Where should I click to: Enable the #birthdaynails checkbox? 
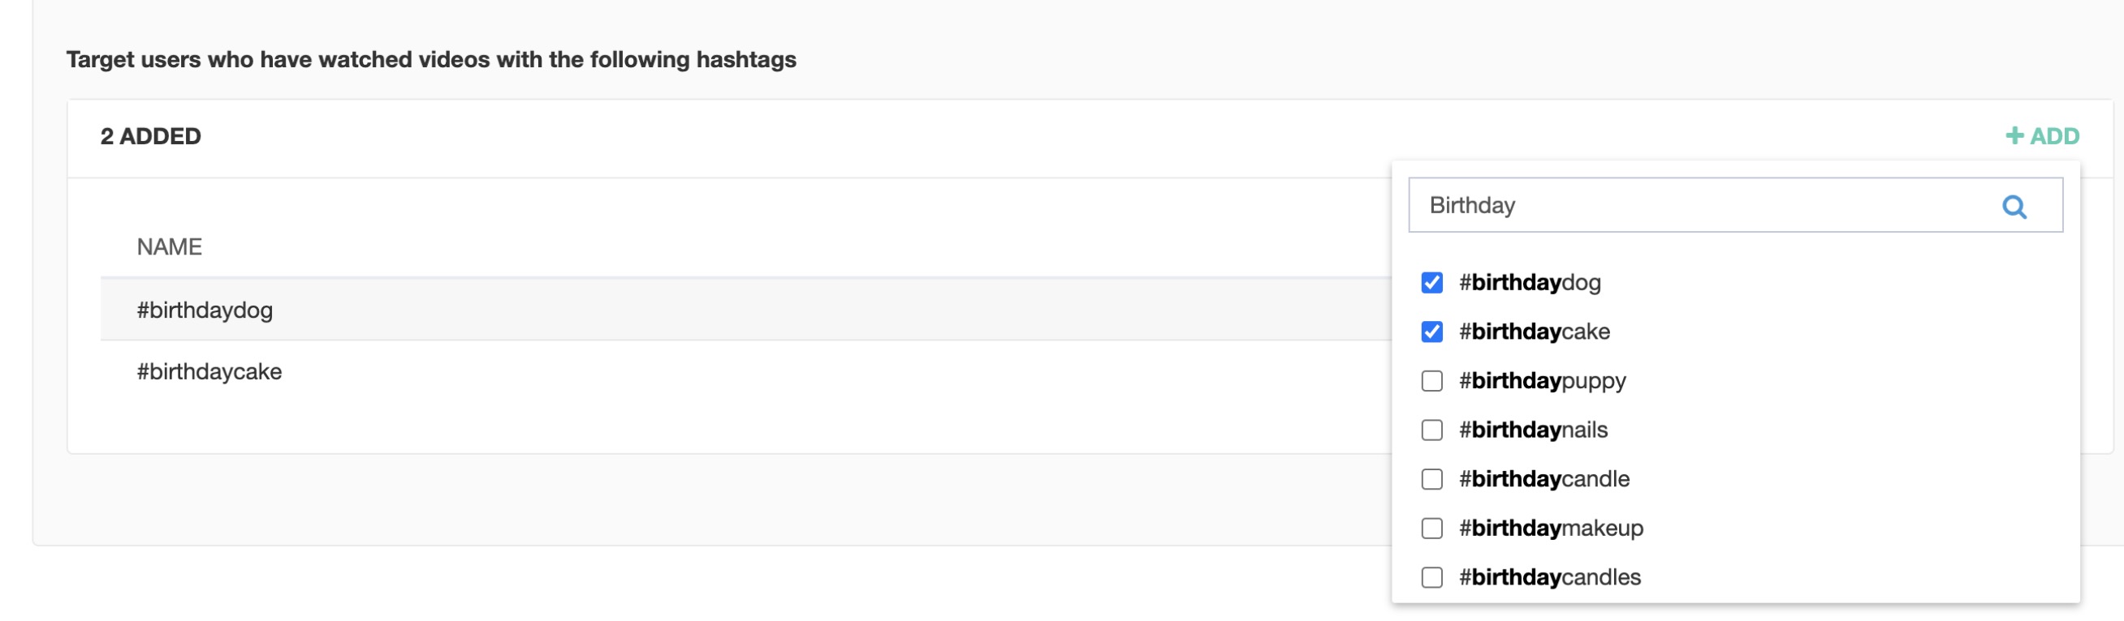coord(1431,430)
